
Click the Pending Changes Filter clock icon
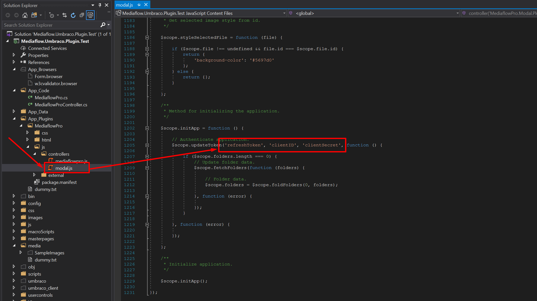point(52,15)
